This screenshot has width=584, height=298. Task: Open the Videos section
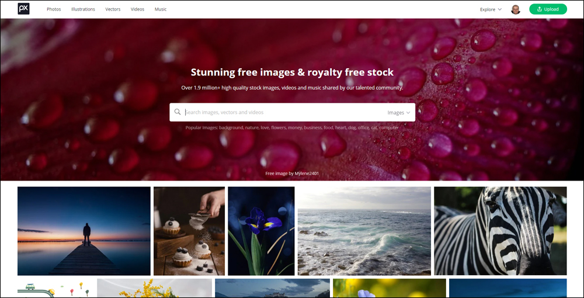click(137, 9)
